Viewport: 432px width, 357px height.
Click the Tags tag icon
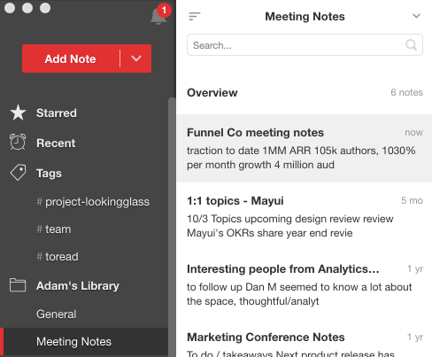pos(18,172)
